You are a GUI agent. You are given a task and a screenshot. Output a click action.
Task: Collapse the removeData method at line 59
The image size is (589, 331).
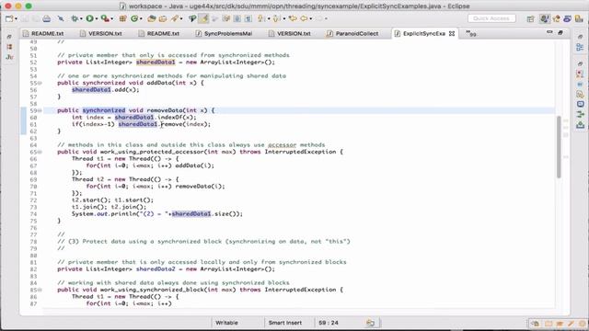click(x=40, y=110)
